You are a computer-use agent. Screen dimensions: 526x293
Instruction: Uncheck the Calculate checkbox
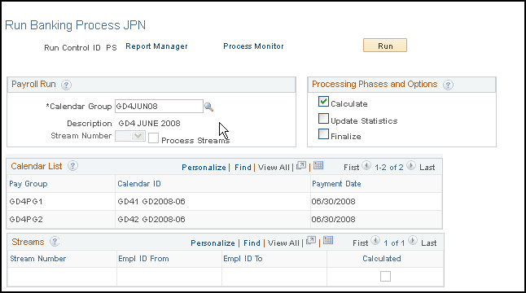coord(323,102)
